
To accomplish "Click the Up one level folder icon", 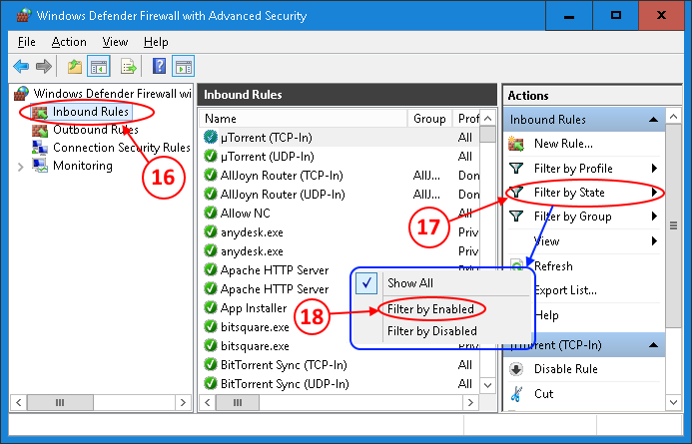I will (75, 67).
